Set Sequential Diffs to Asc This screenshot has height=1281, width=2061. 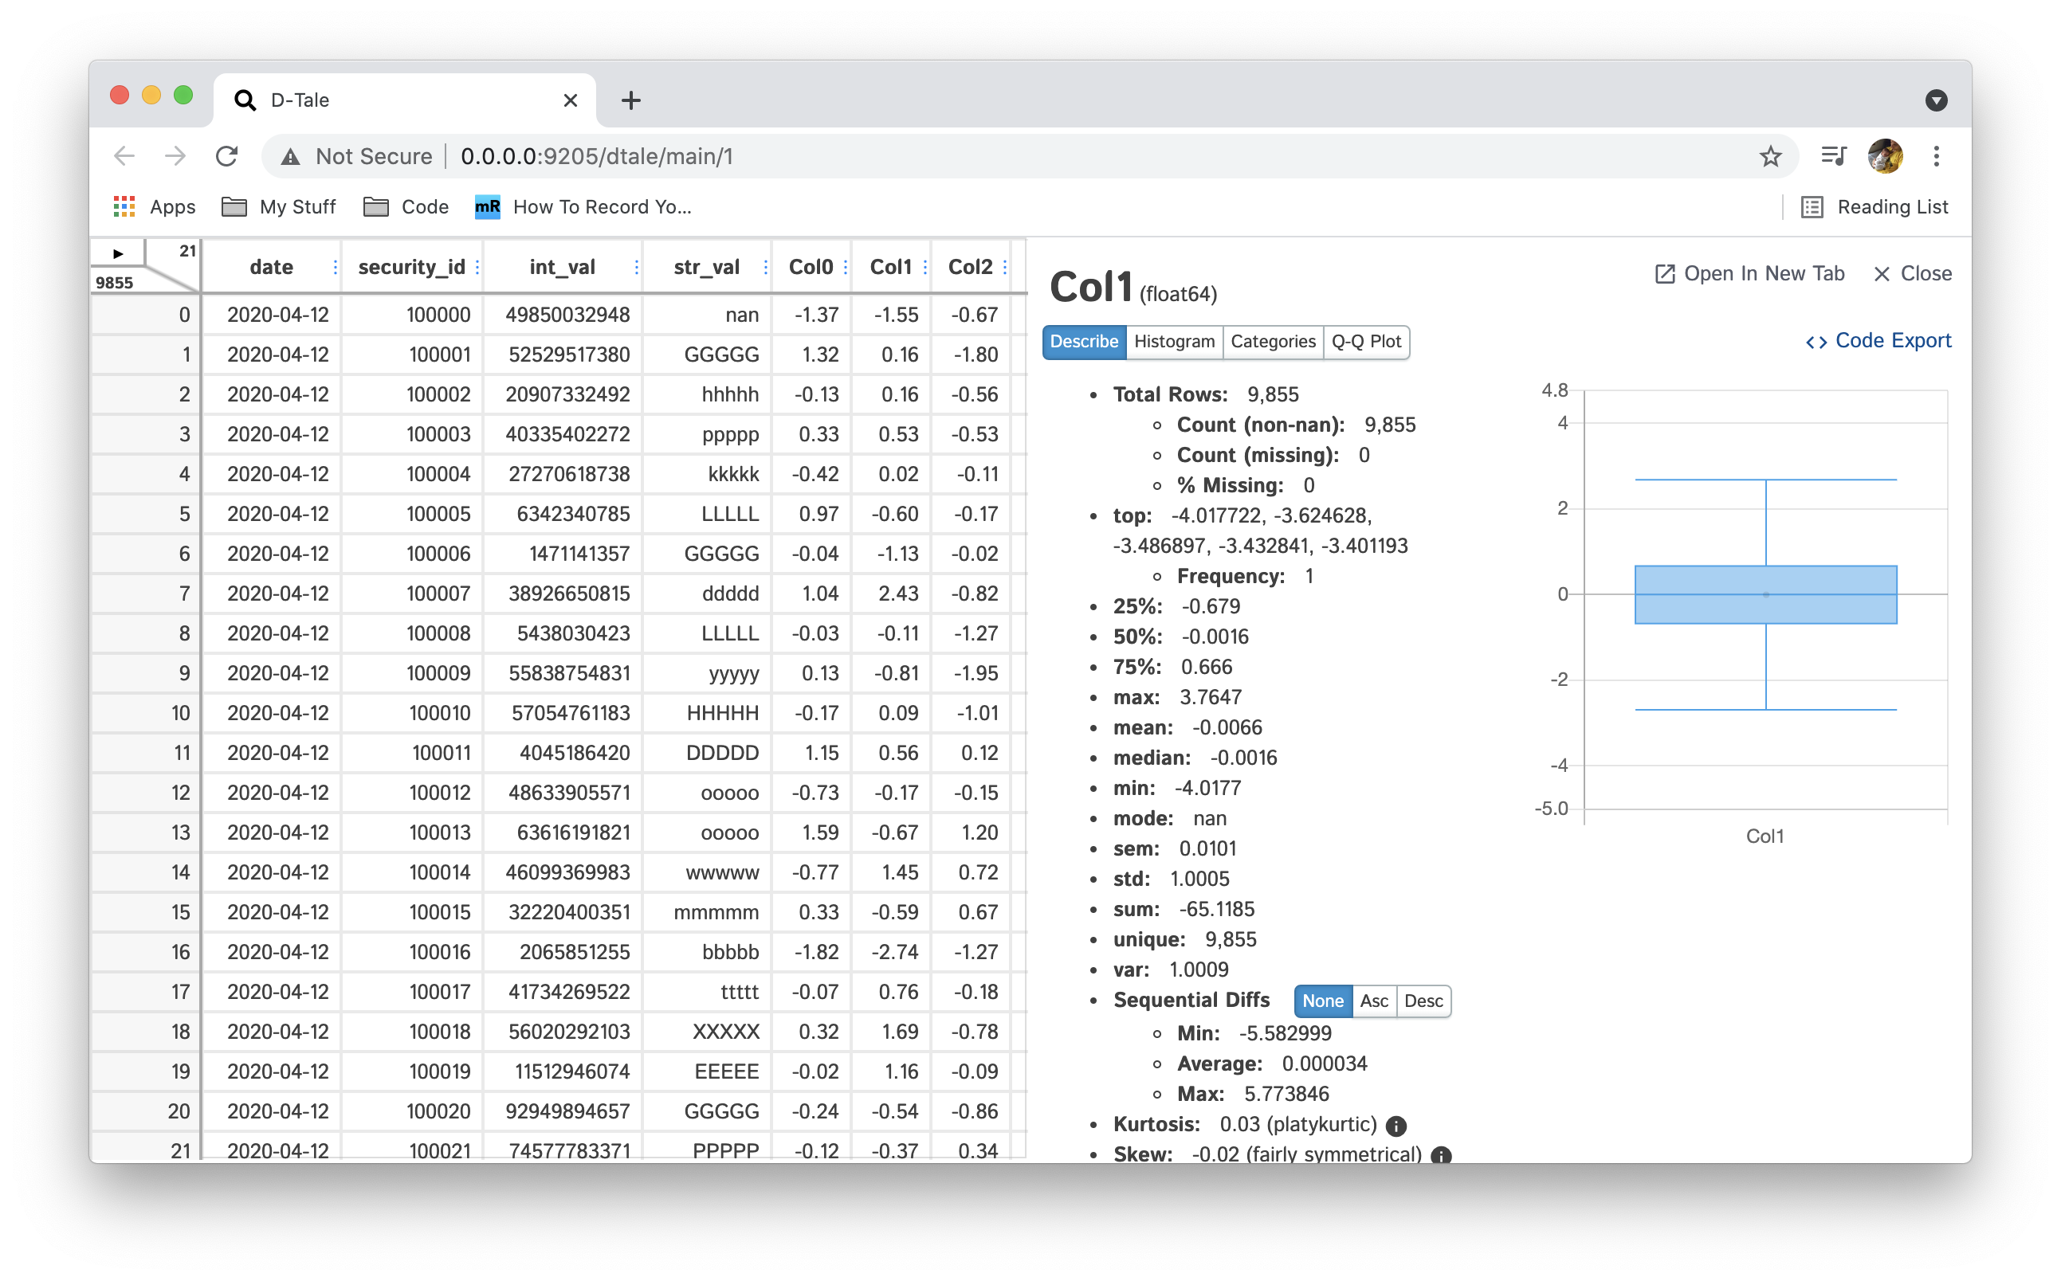1373,1001
